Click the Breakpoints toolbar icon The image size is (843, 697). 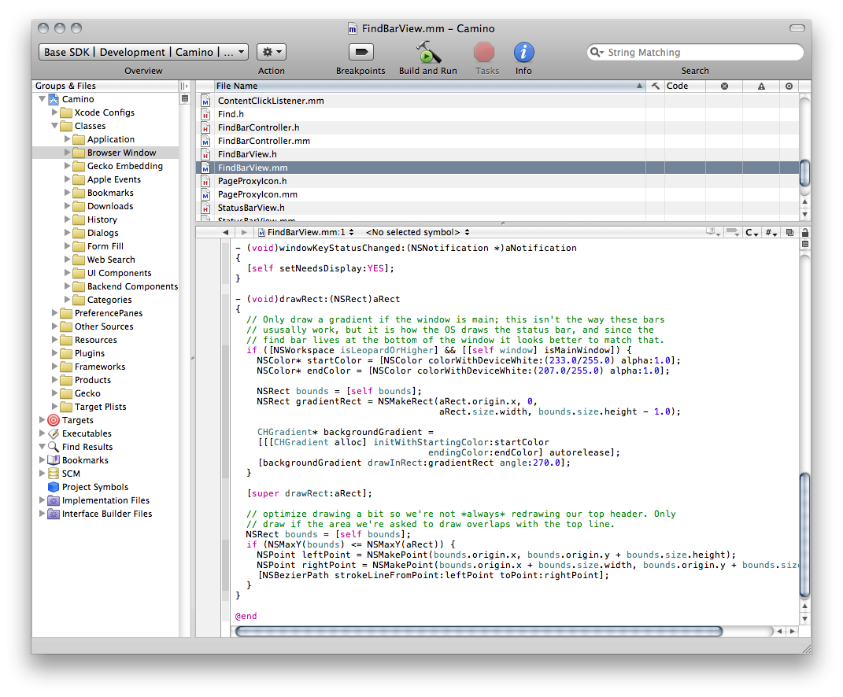point(360,53)
